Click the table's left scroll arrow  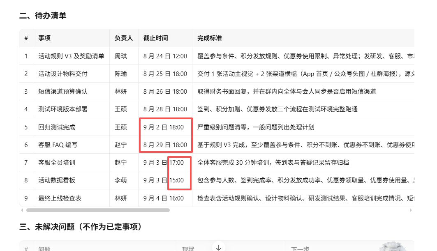click(22, 210)
